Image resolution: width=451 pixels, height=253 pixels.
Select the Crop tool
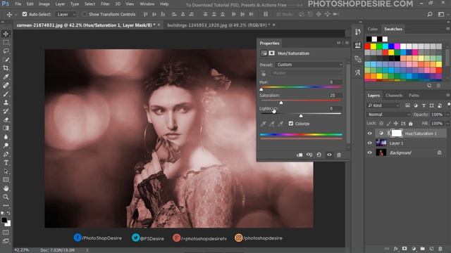point(6,68)
